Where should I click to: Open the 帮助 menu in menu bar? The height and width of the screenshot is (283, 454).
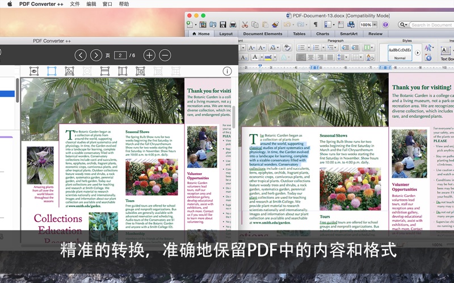click(124, 4)
